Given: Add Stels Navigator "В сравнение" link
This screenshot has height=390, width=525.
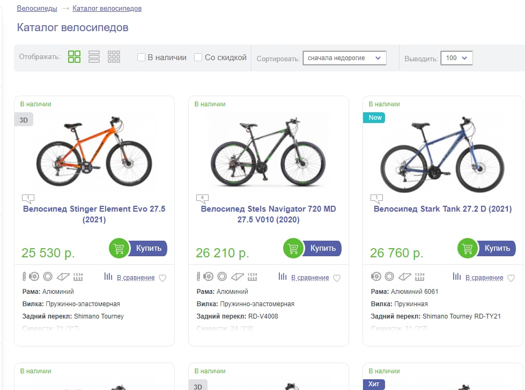Looking at the screenshot, I should (x=310, y=278).
